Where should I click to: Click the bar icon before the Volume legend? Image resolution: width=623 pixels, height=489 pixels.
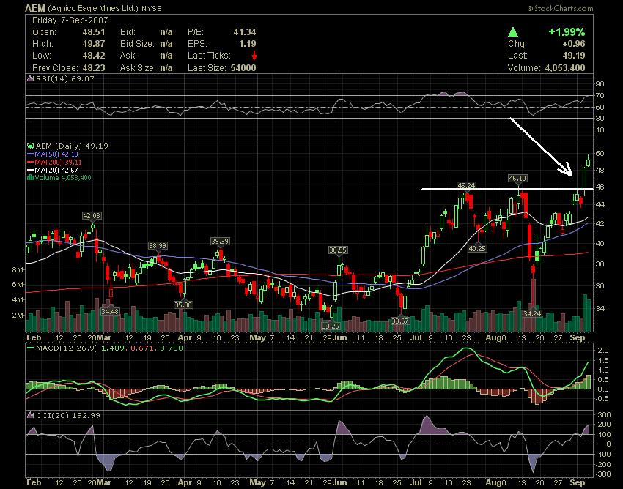(30, 178)
